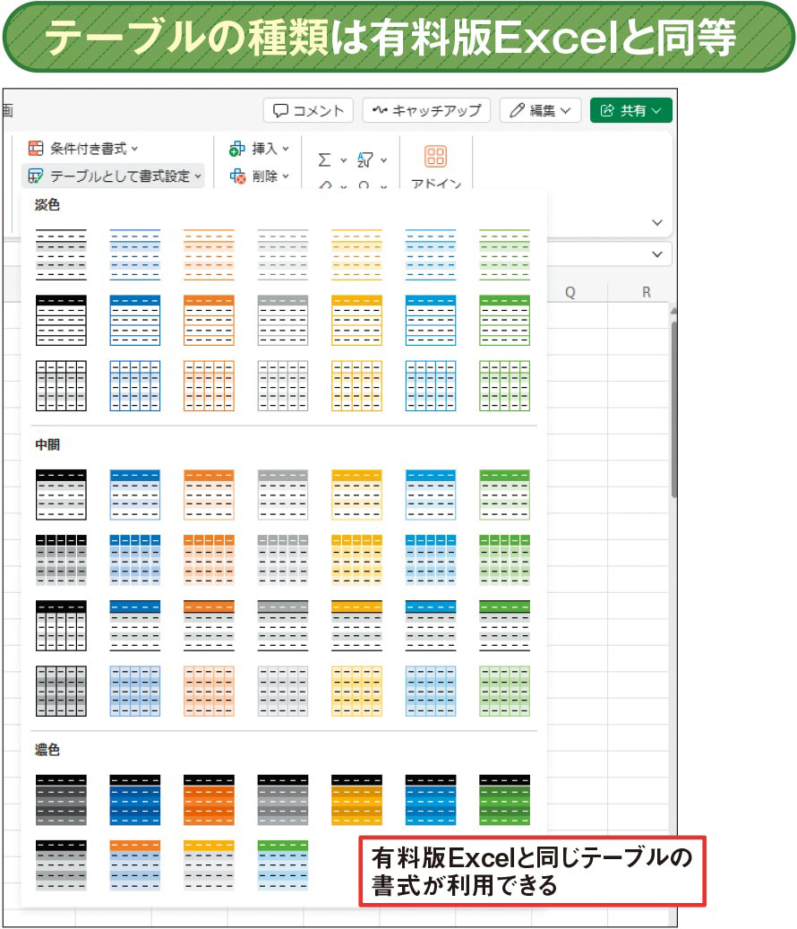
Task: Select column Q header
Action: pos(570,292)
